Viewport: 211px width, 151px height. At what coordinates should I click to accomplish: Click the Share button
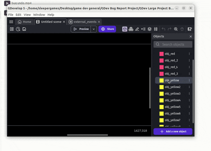107,29
